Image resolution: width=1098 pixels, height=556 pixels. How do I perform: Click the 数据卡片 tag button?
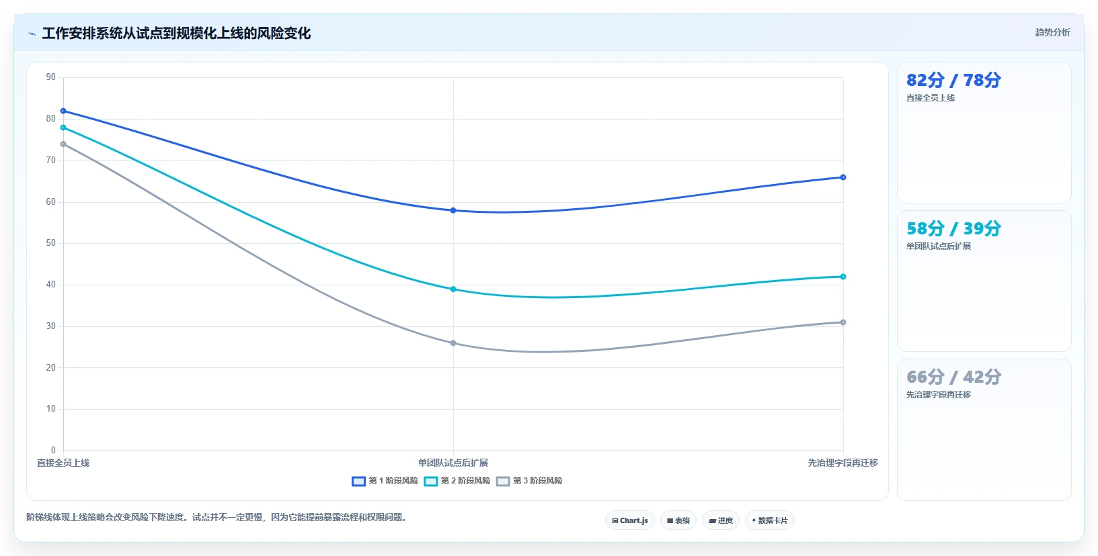(770, 520)
